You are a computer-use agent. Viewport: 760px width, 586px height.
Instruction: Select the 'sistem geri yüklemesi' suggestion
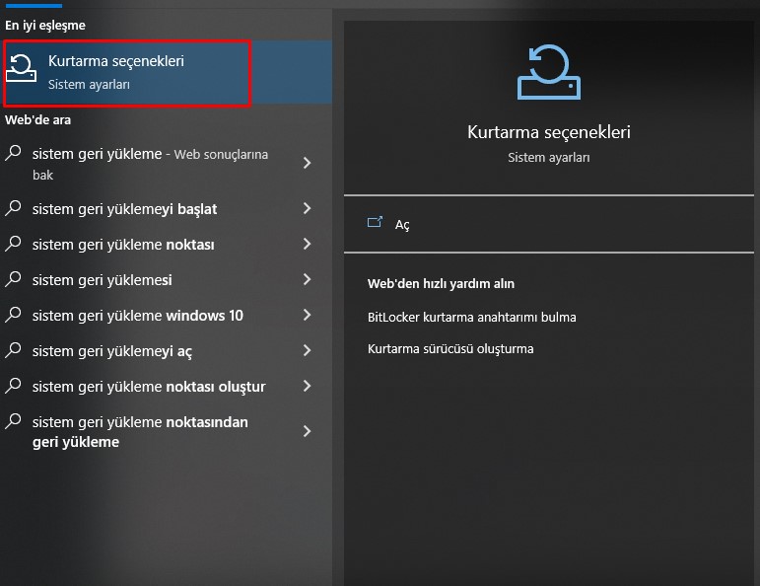click(x=103, y=280)
